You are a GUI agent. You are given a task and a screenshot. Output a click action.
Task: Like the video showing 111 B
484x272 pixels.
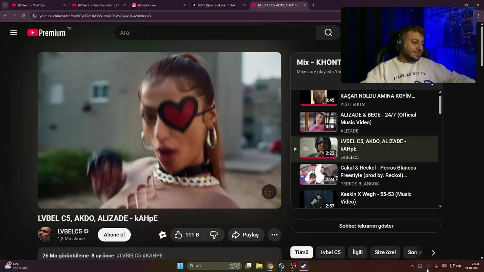coord(187,235)
